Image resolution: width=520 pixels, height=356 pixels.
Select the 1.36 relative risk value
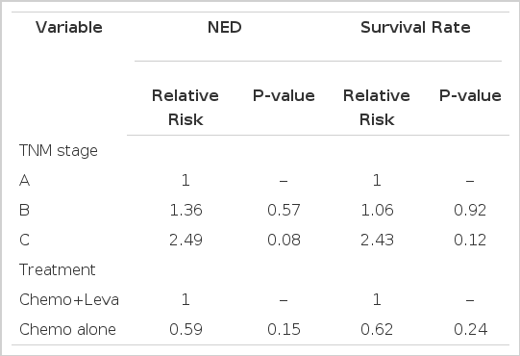[186, 210]
